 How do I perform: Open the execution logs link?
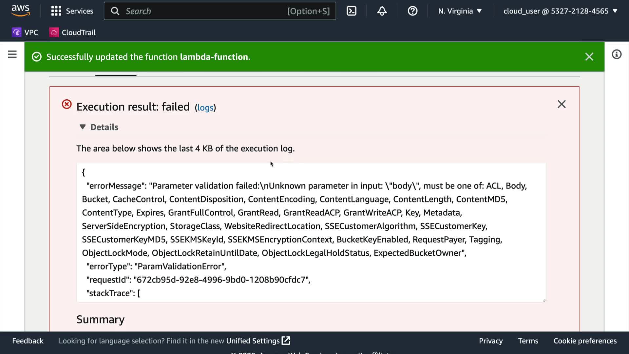(x=205, y=108)
